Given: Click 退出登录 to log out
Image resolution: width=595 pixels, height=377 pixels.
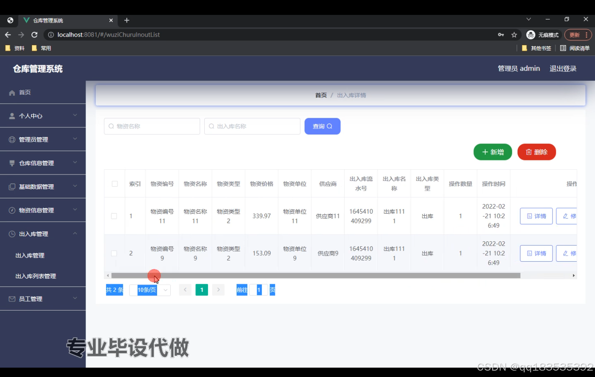Looking at the screenshot, I should (563, 68).
